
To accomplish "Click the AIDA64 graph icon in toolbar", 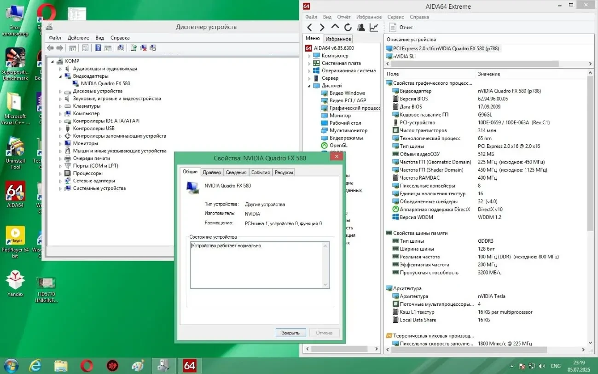I will (x=374, y=27).
